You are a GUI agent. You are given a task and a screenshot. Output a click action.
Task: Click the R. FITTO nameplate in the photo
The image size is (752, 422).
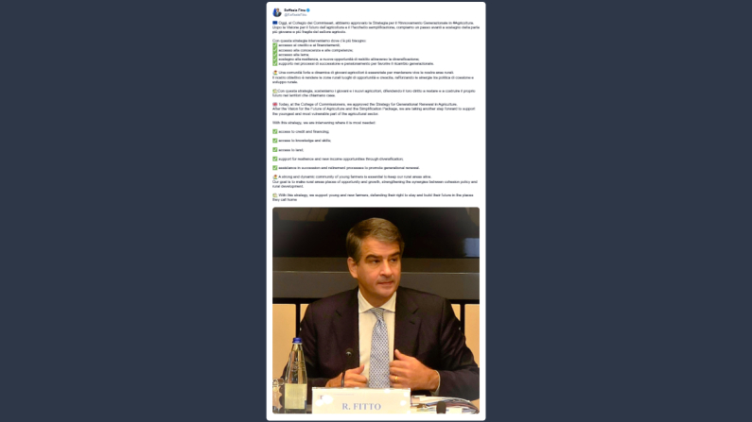tap(361, 401)
